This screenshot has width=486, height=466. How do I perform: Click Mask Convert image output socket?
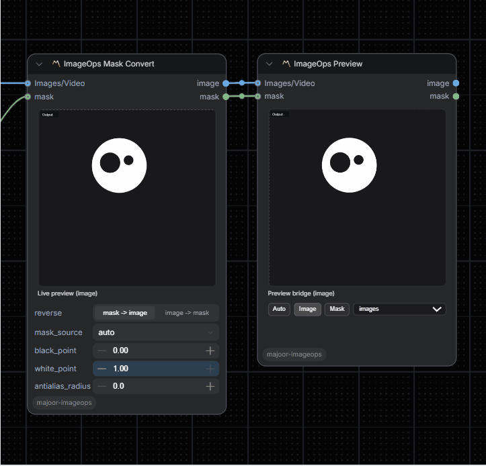point(226,83)
